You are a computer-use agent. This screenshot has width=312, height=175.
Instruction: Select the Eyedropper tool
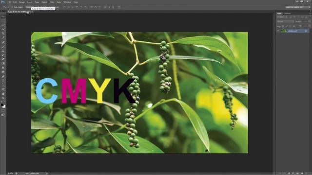[3, 38]
